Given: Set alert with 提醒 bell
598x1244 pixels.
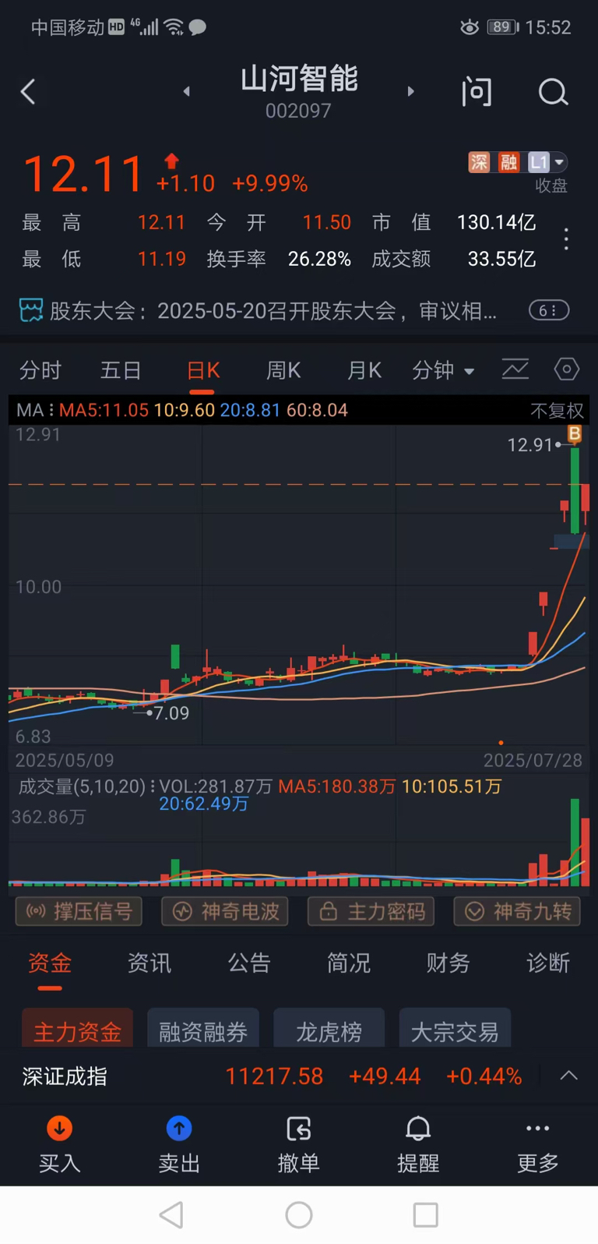Looking at the screenshot, I should tap(418, 1144).
